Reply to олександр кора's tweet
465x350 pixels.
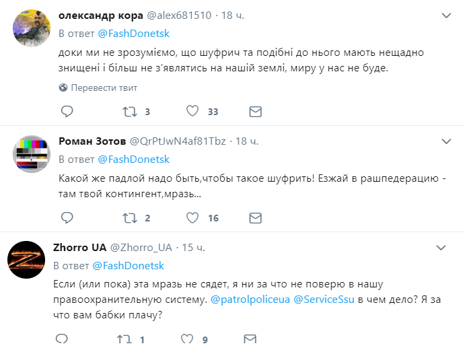[x=67, y=111]
